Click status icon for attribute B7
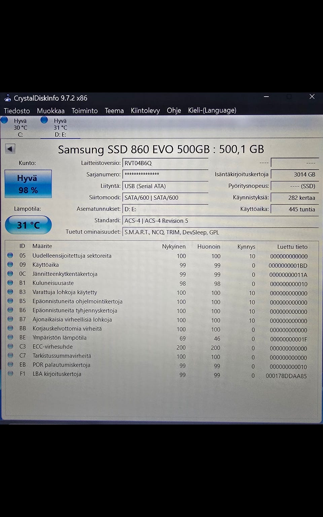 coord(10,319)
